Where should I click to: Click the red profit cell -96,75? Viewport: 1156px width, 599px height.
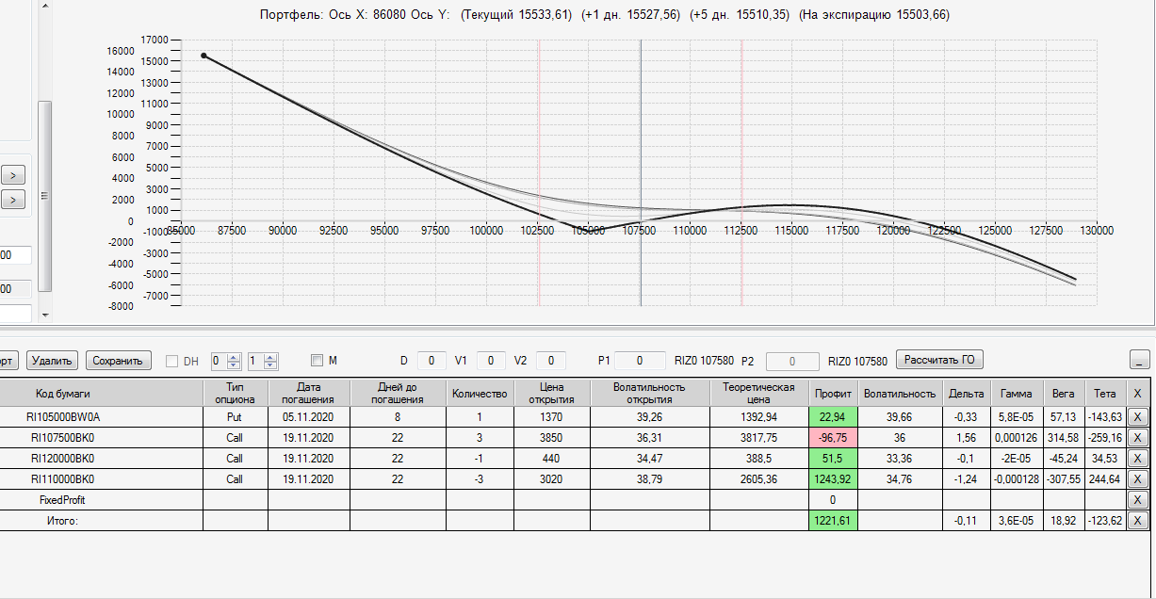(x=834, y=438)
